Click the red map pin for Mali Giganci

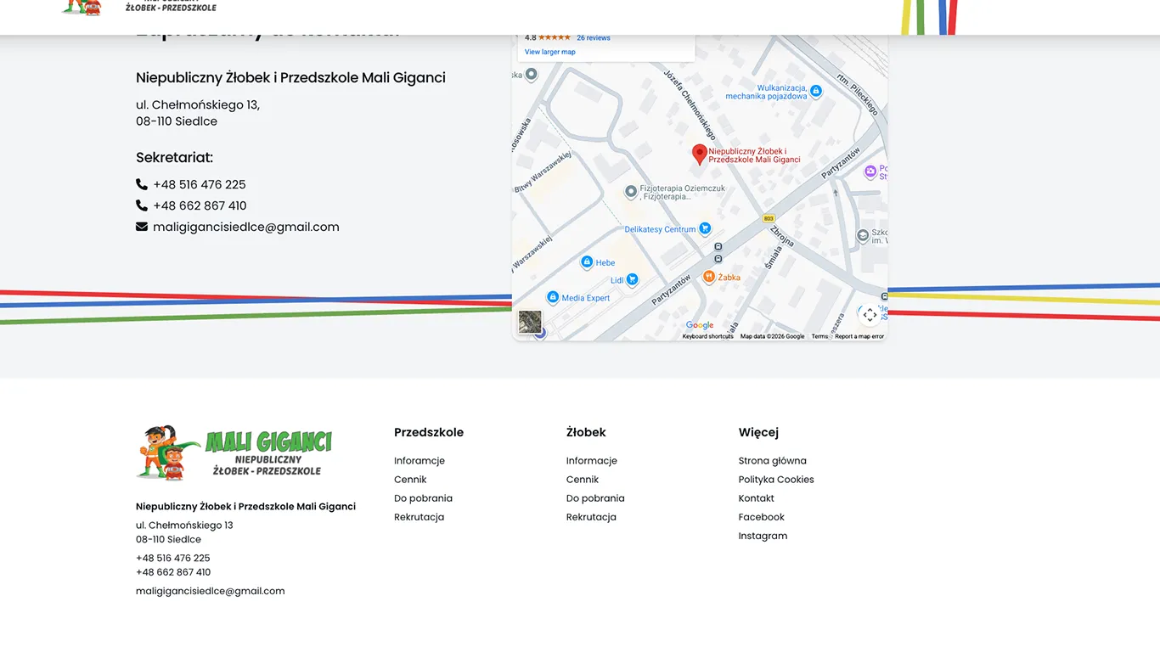[699, 154]
